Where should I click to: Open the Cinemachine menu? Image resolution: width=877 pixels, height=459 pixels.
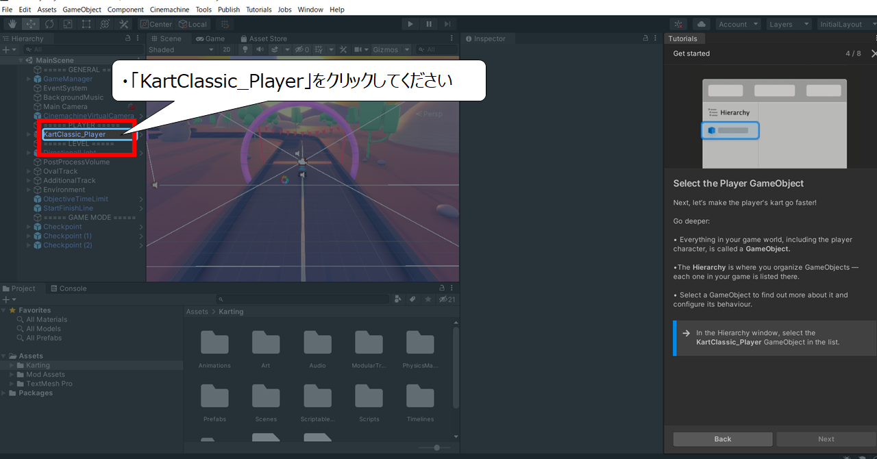pyautogui.click(x=169, y=10)
